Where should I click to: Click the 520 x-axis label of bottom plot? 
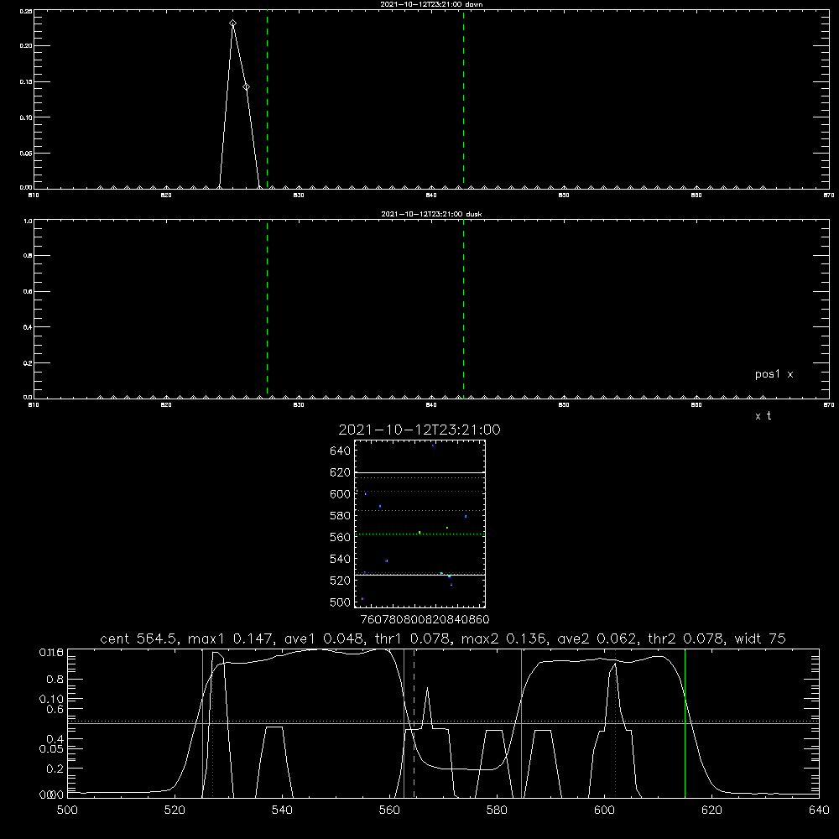coord(175,810)
